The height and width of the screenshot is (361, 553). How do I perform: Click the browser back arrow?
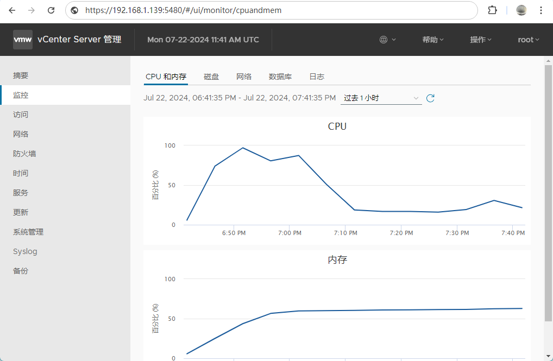tap(12, 10)
